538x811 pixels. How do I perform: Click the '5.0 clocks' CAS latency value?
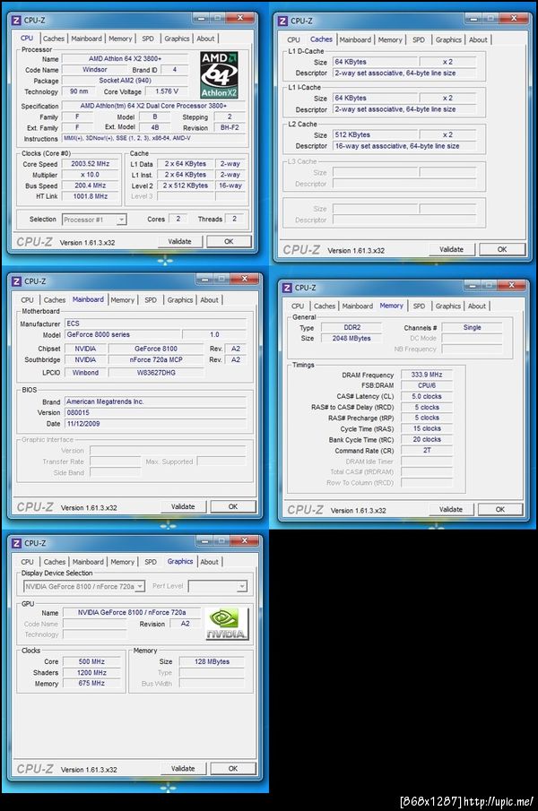[x=427, y=396]
